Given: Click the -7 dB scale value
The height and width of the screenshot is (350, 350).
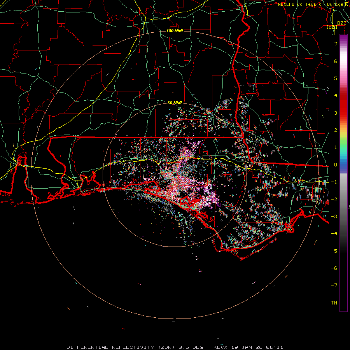Looking at the screenshot, I should [x=334, y=285].
